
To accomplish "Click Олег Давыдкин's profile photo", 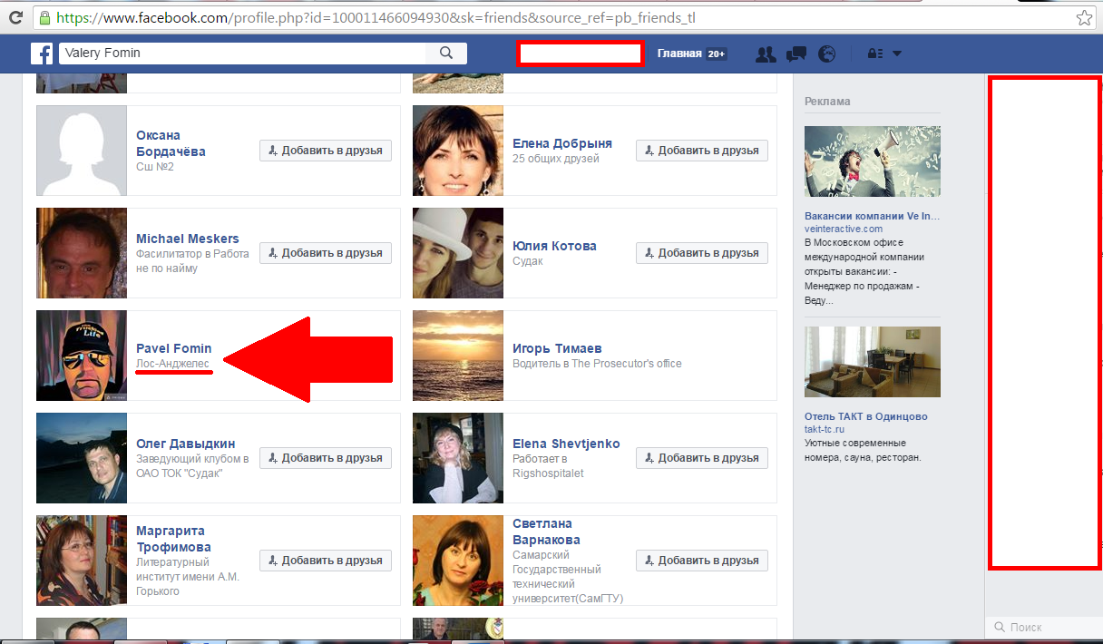I will tap(82, 458).
